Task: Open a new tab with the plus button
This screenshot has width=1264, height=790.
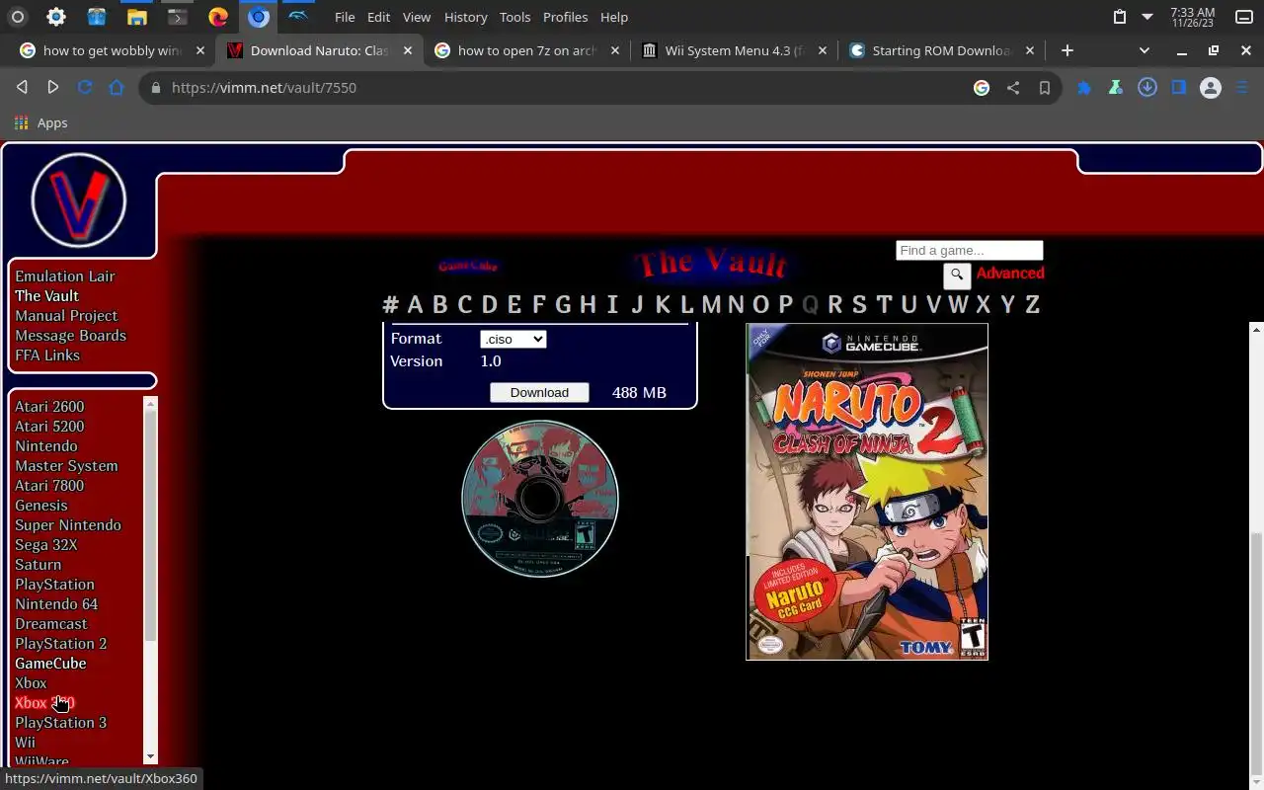Action: 1066,50
